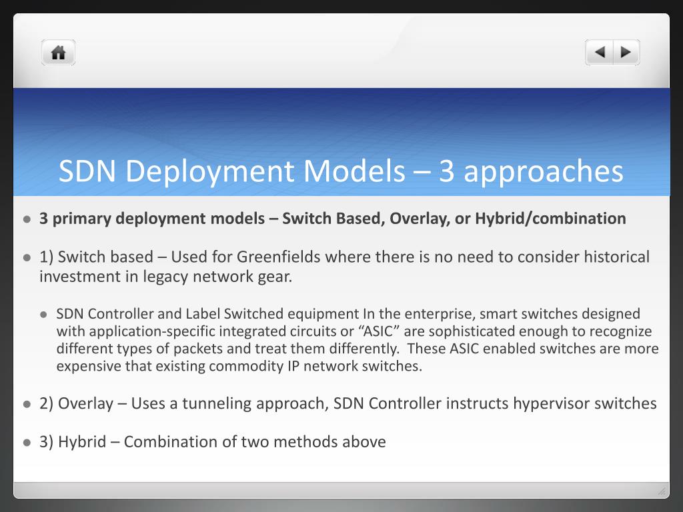683x512 pixels.
Task: Click the '2) Overlay – Uses a tunneling approach' bullet
Action: [348, 403]
